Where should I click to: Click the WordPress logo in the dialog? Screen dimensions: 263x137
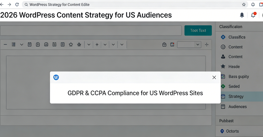click(x=56, y=77)
